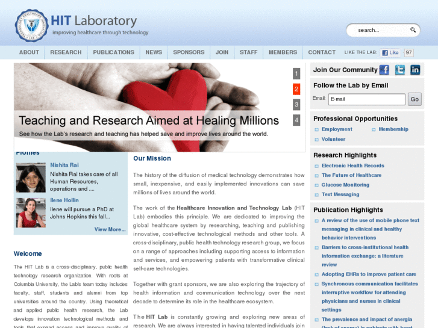The width and height of the screenshot is (438, 328).
Task: Open the Ilene Hollin name link
Action: pyautogui.click(x=64, y=200)
